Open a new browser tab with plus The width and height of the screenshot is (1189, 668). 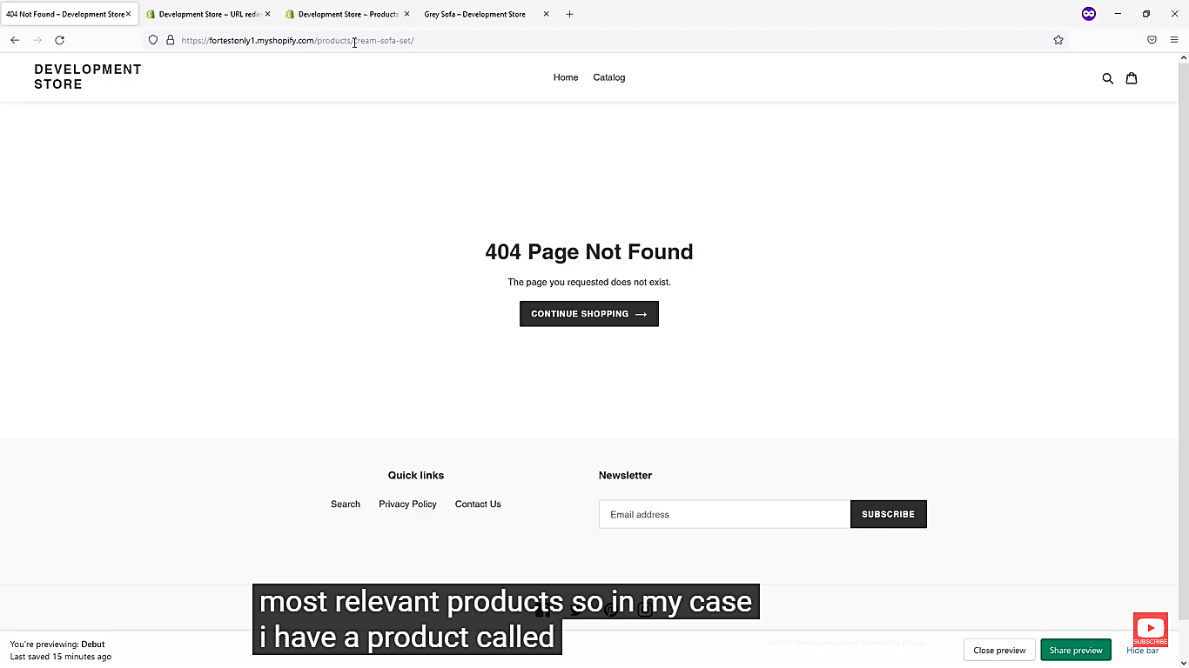point(569,14)
